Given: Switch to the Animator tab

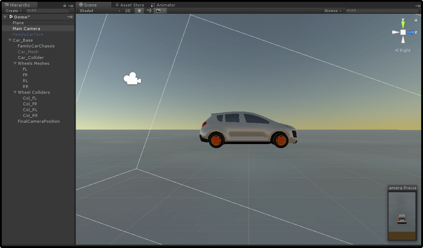Looking at the screenshot, I should tap(163, 5).
